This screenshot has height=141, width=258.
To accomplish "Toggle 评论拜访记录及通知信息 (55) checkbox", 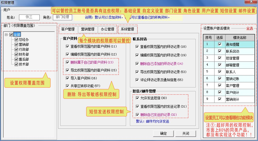I will click(137, 80).
